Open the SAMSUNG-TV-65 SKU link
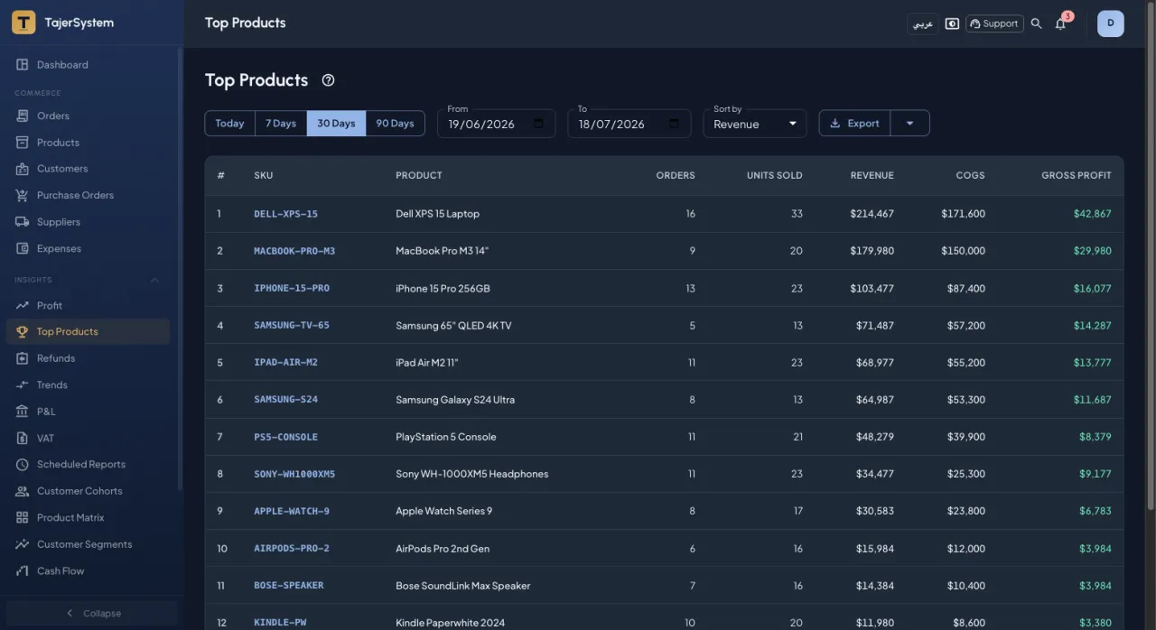This screenshot has width=1156, height=630. click(x=292, y=325)
